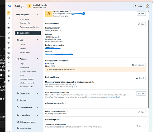Viewport: 153px width, 132px height.
Task: Click the Amplify Networks LLC legal name text
Action: [x=53, y=31]
